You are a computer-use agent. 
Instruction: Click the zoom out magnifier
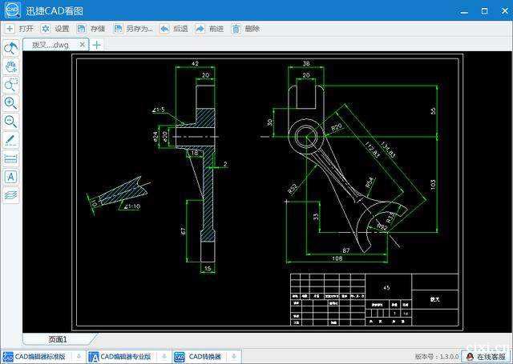pyautogui.click(x=10, y=122)
